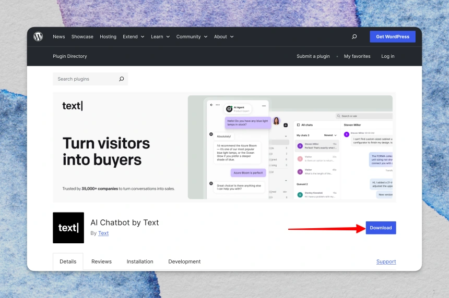Switch to the Reviews tab
Viewport: 449px width, 298px height.
click(x=101, y=262)
